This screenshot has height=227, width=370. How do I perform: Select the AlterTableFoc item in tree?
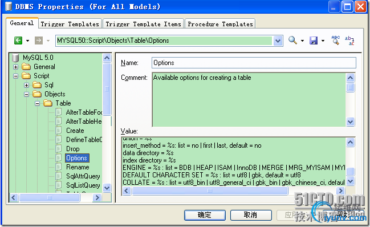click(84, 112)
